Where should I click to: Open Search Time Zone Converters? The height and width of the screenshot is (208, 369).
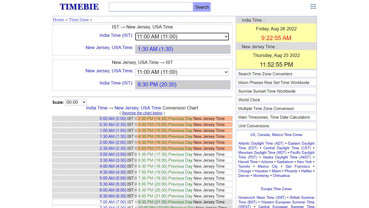point(276,74)
